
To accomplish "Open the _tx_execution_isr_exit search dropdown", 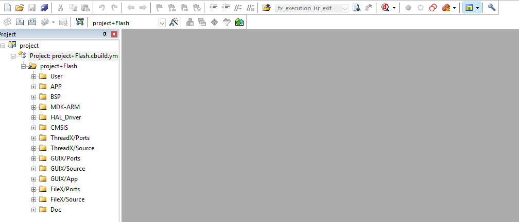I will pos(345,8).
